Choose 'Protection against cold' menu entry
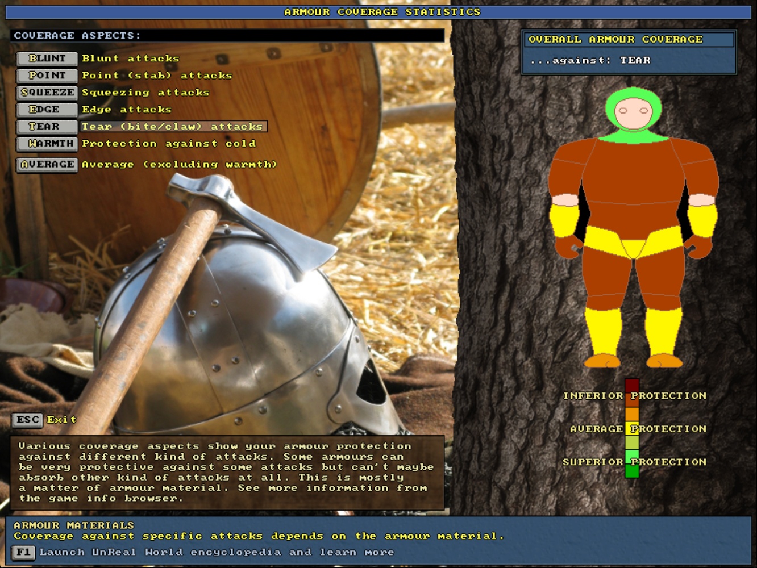The height and width of the screenshot is (568, 757). click(x=168, y=144)
